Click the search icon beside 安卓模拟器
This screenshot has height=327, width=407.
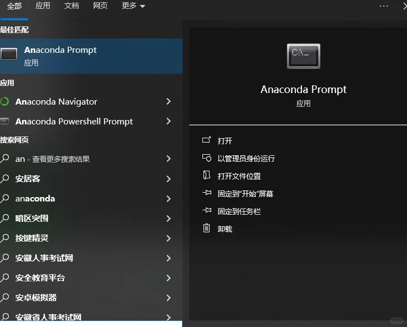click(x=4, y=297)
